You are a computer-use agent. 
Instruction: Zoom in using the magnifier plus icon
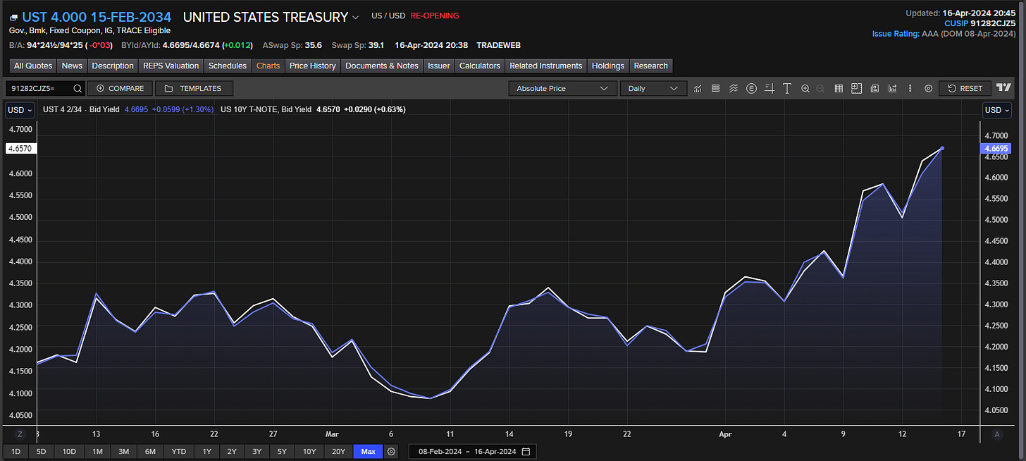pos(805,88)
